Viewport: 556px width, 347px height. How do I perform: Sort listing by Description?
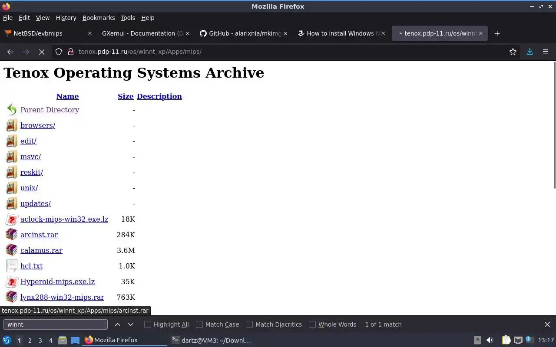[159, 96]
